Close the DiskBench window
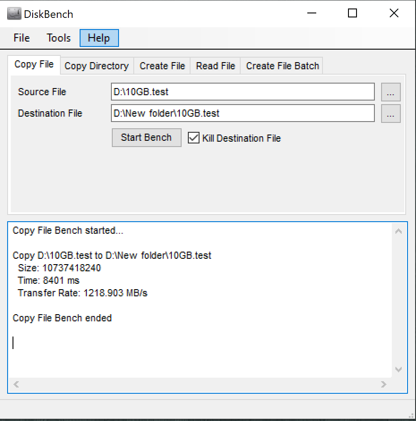The height and width of the screenshot is (421, 416). pos(394,13)
